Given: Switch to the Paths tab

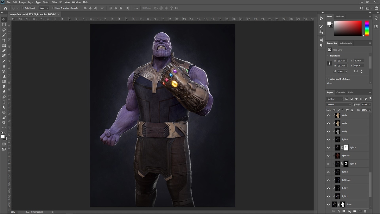Looking at the screenshot, I should 351,92.
